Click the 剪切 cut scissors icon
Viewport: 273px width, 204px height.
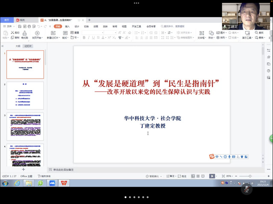pyautogui.click(x=12, y=32)
